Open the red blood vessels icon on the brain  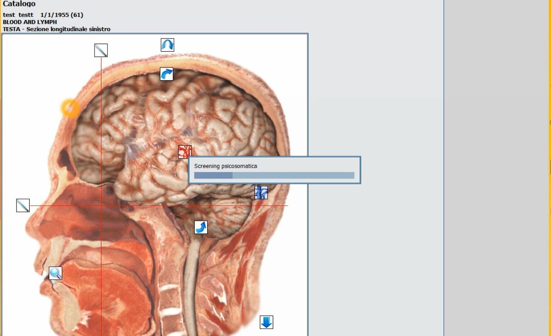(x=185, y=152)
